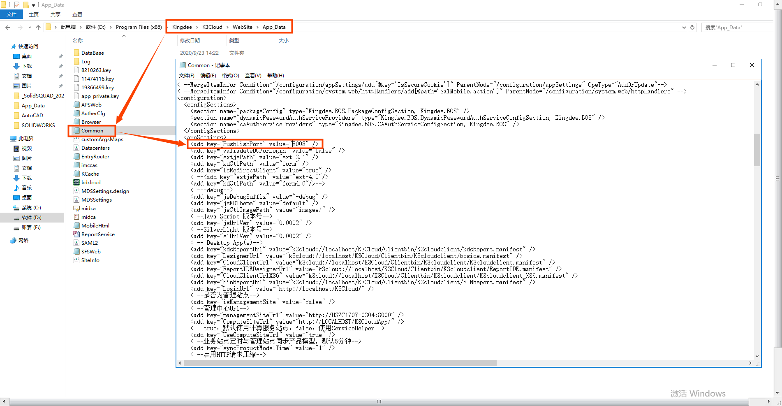
Task: Sort by the 大小 column header
Action: [x=284, y=40]
